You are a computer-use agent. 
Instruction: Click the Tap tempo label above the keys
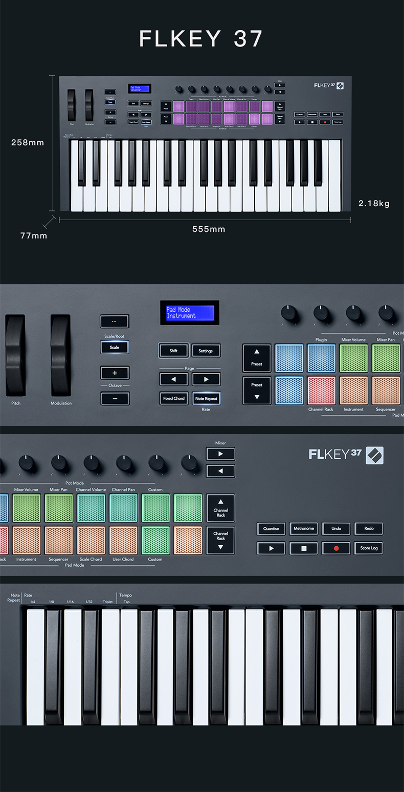tap(126, 602)
